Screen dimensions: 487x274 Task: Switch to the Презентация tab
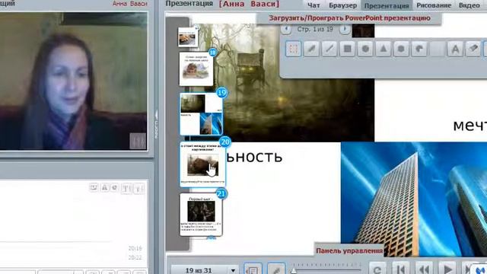[x=387, y=5]
